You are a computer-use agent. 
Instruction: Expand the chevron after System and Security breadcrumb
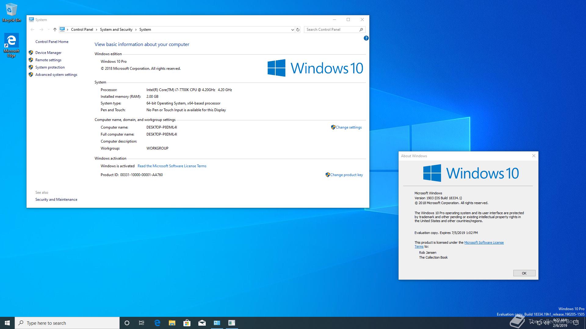click(136, 30)
